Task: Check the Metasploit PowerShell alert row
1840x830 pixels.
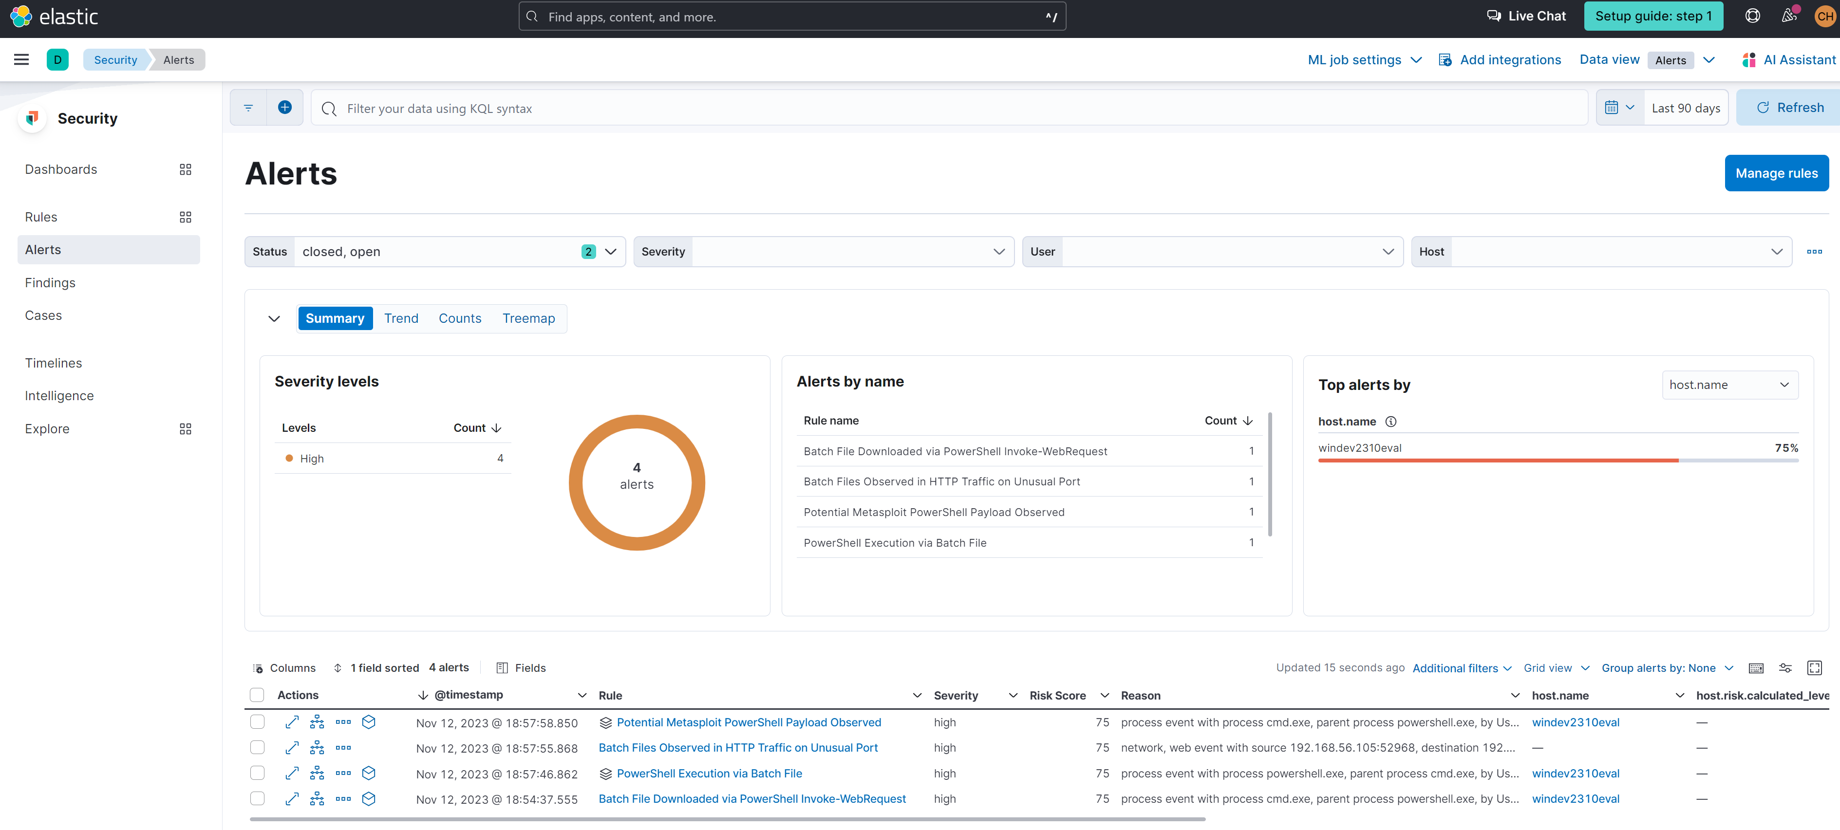Action: coord(257,722)
